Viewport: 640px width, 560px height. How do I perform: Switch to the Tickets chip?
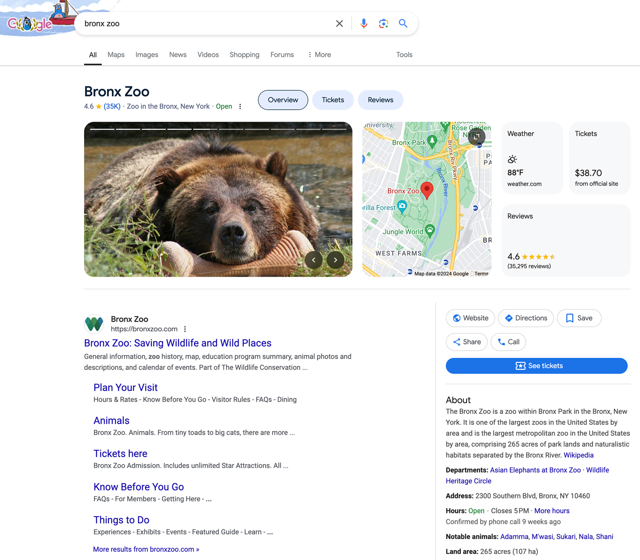tap(333, 100)
